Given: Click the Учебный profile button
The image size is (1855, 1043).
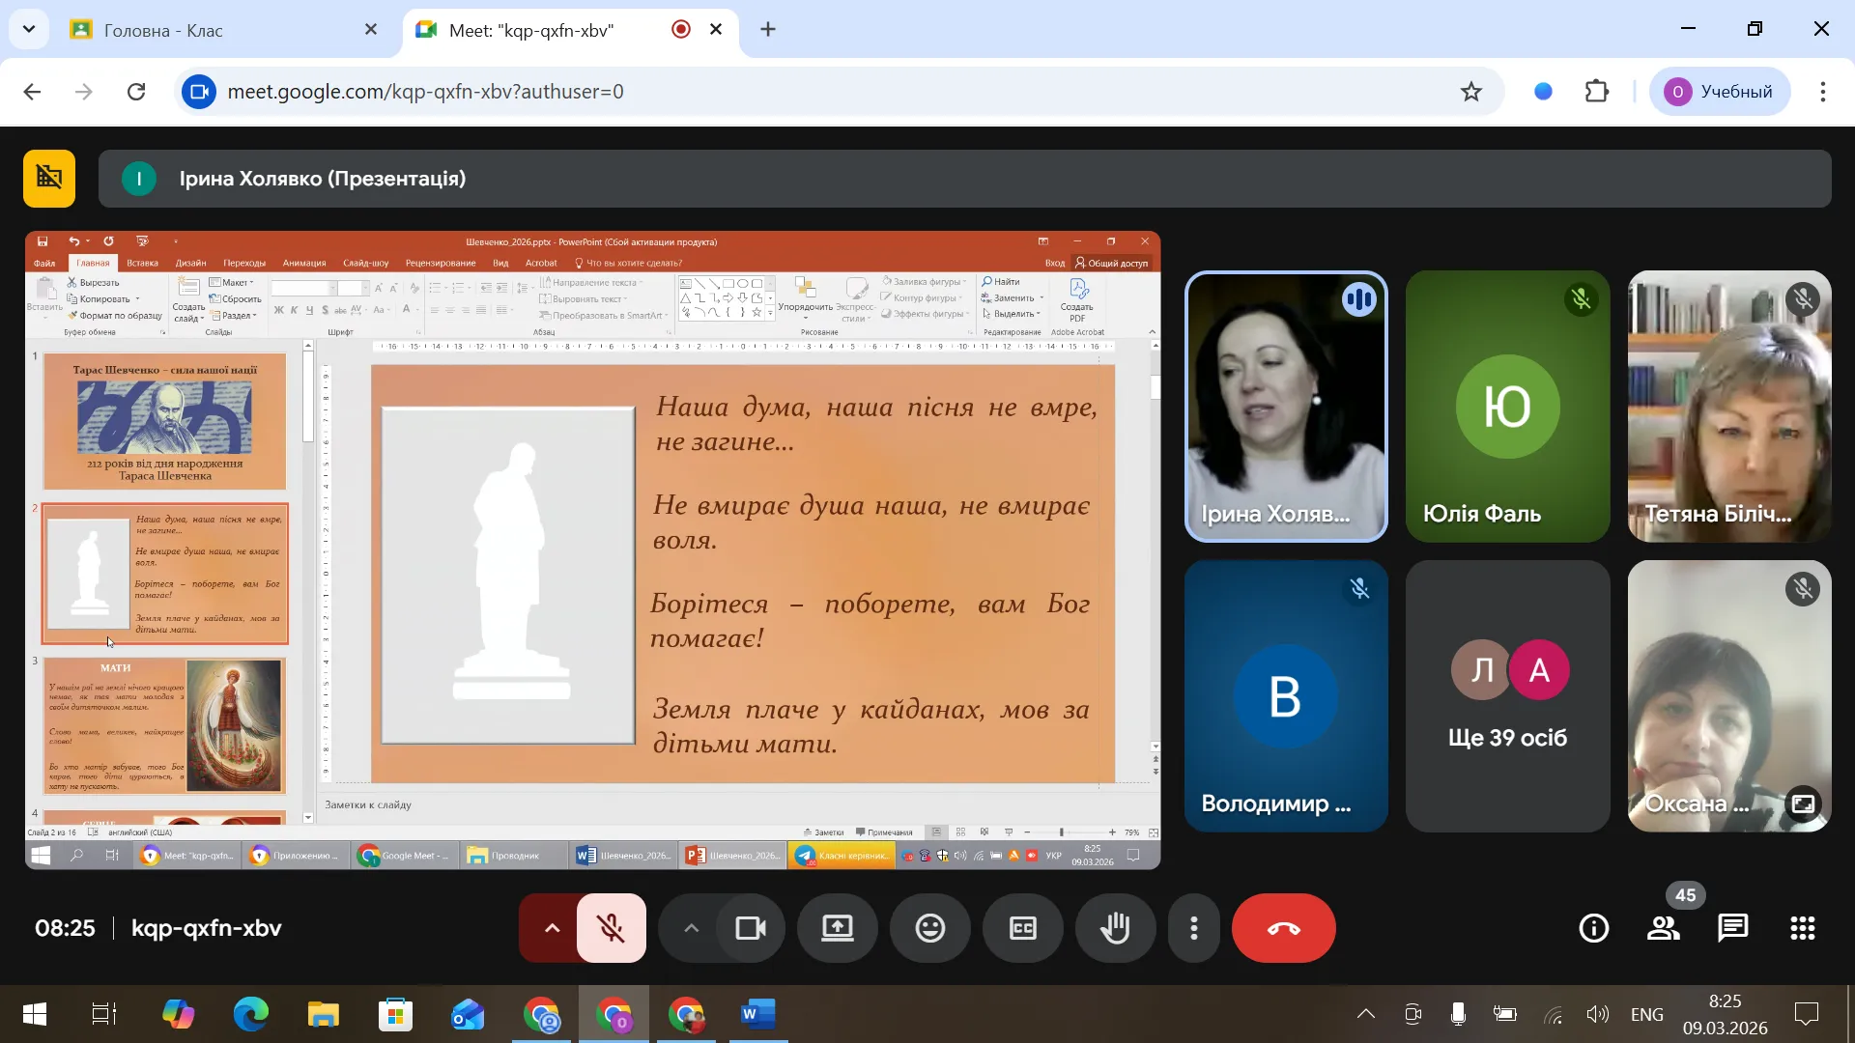Looking at the screenshot, I should [x=1720, y=92].
